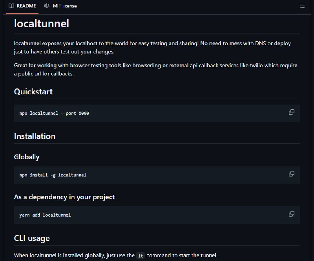Image resolution: width=314 pixels, height=261 pixels.
Task: Click the 'yarn add localtunnel' code text
Action: (45, 215)
